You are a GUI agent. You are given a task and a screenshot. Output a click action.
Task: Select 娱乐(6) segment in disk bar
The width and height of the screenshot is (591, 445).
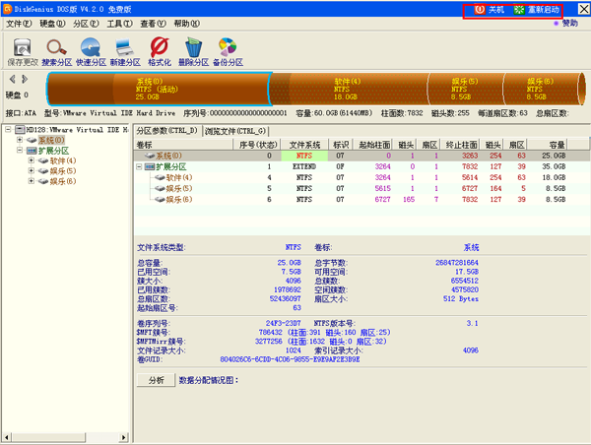tap(543, 89)
